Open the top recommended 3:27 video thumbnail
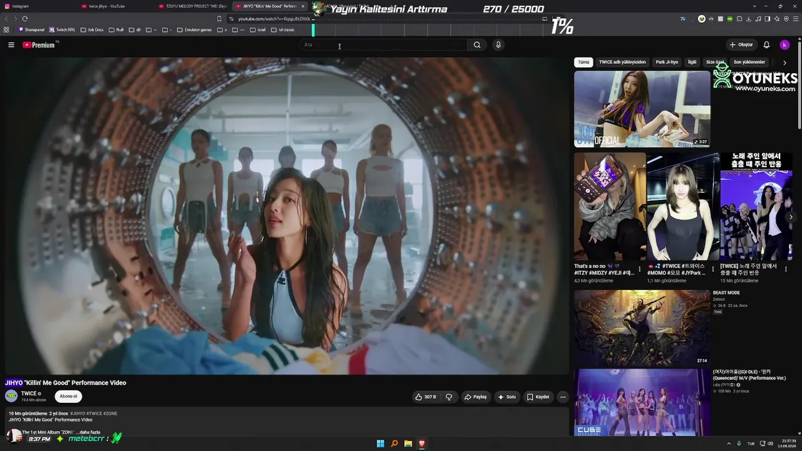The image size is (802, 451). (642, 109)
